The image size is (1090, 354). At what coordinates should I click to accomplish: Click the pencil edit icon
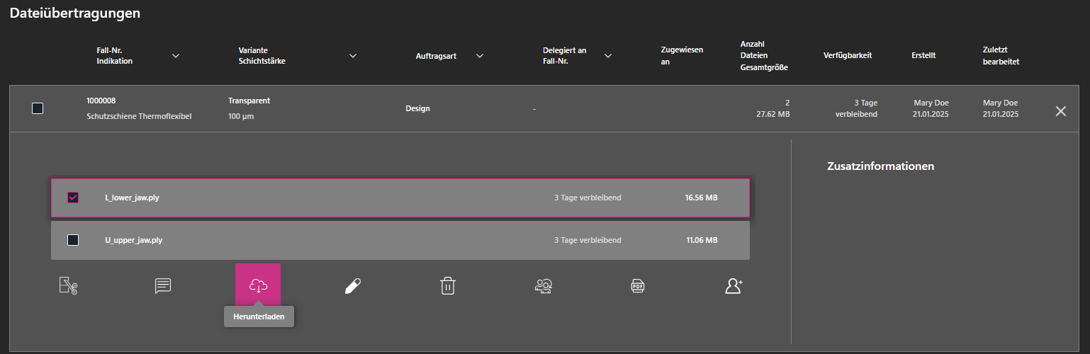353,285
